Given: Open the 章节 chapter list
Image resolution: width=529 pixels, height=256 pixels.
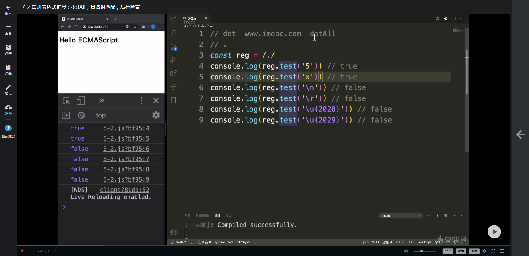Looking at the screenshot, I should coord(8,30).
